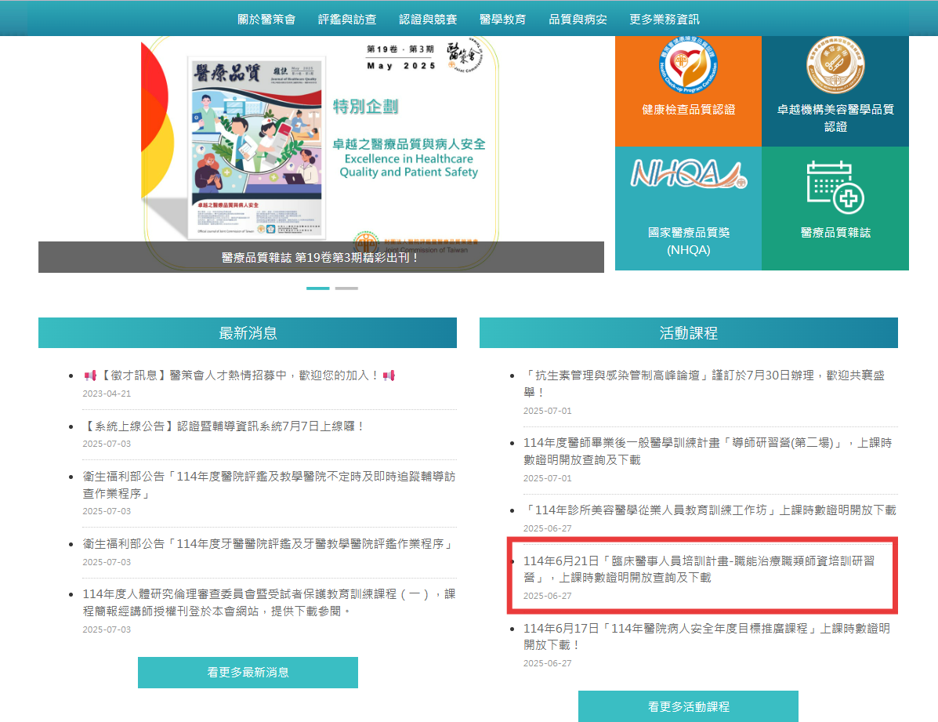Click the date 2025-07-01 under 抗生素管理論壇
The width and height of the screenshot is (938, 722).
coord(548,411)
